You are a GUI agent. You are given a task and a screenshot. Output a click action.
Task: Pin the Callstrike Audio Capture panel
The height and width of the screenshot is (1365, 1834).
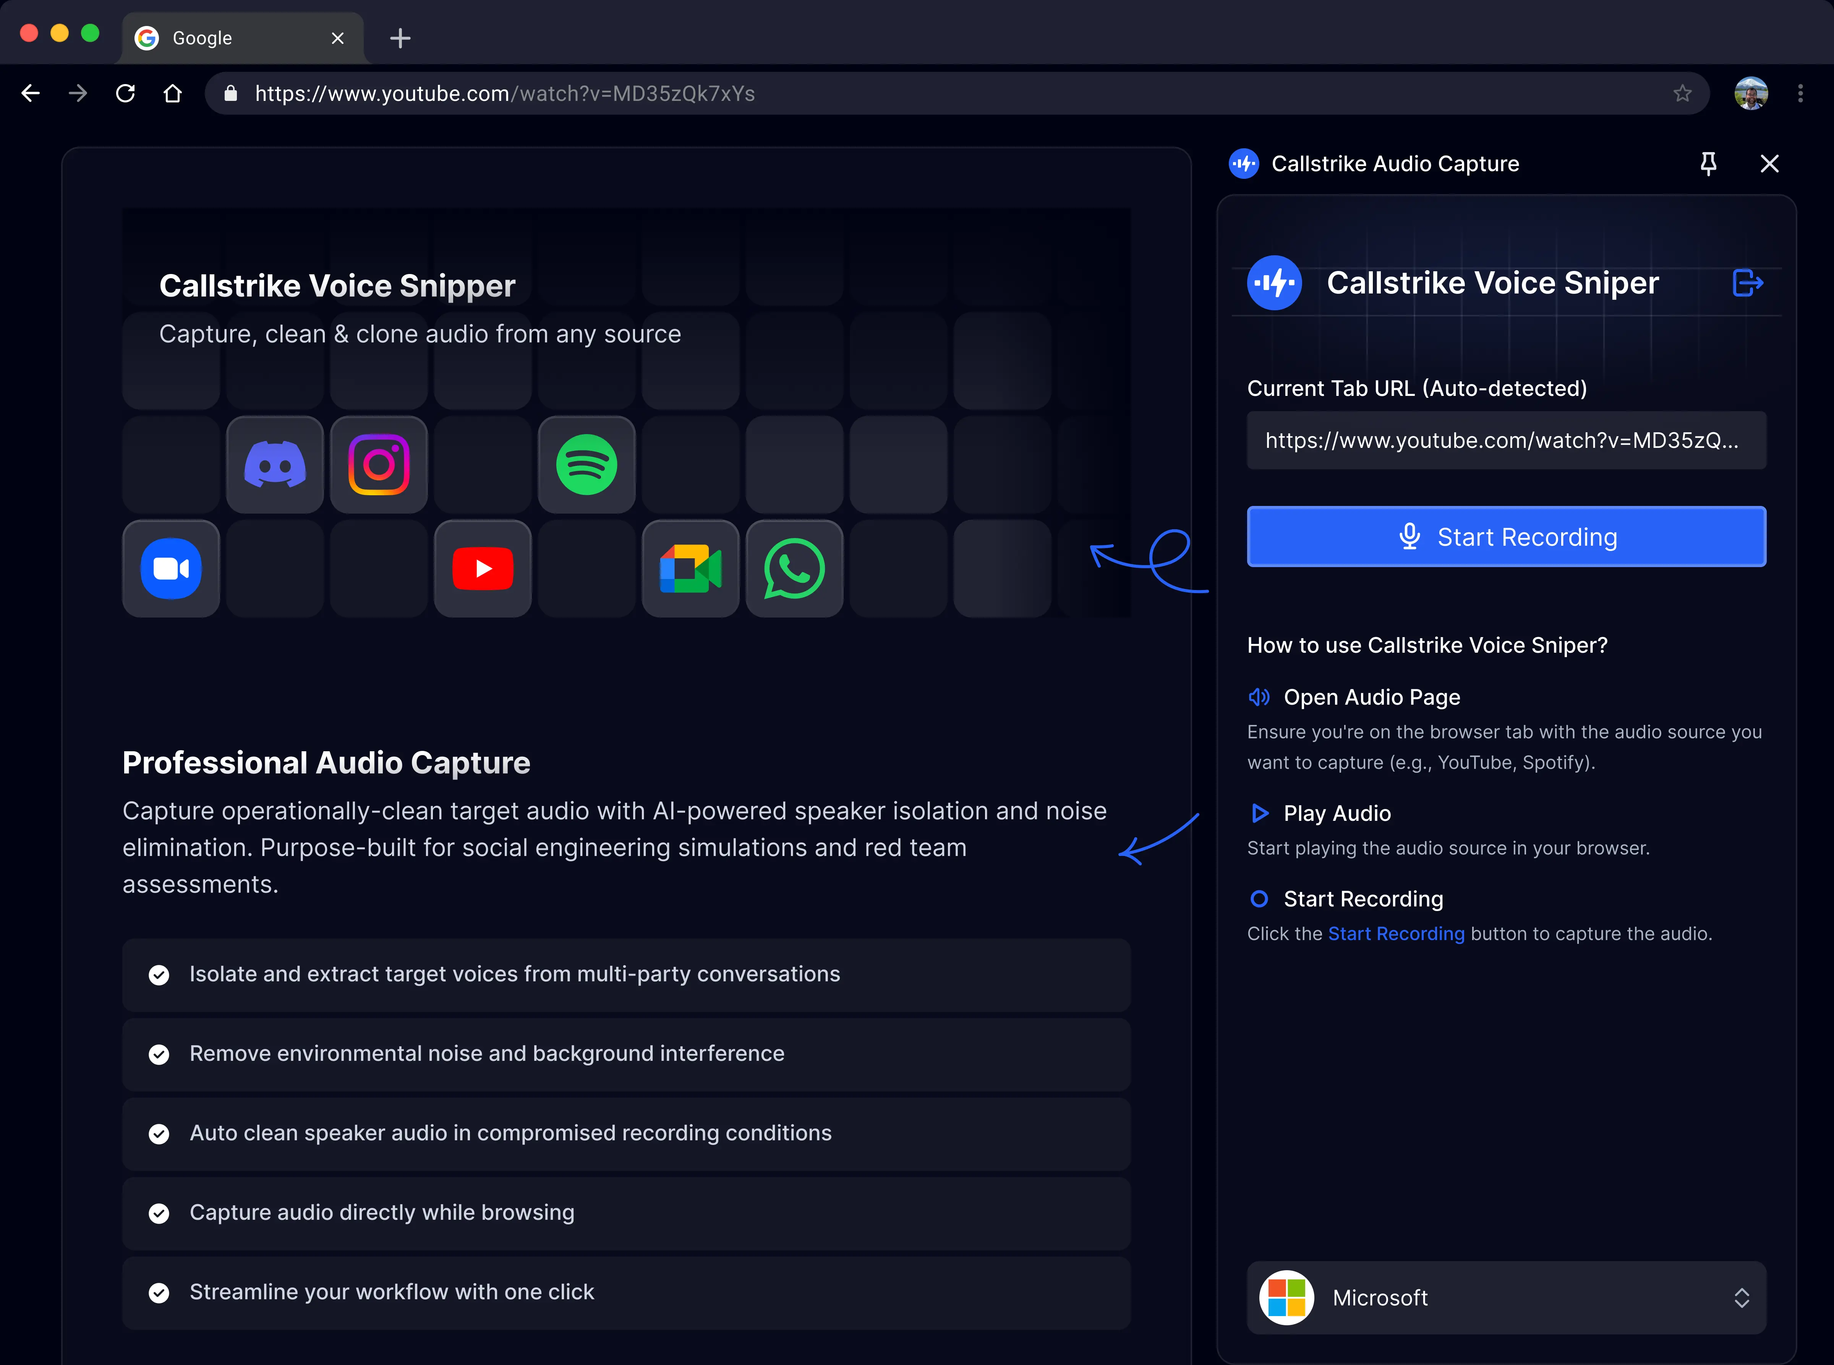[1708, 164]
